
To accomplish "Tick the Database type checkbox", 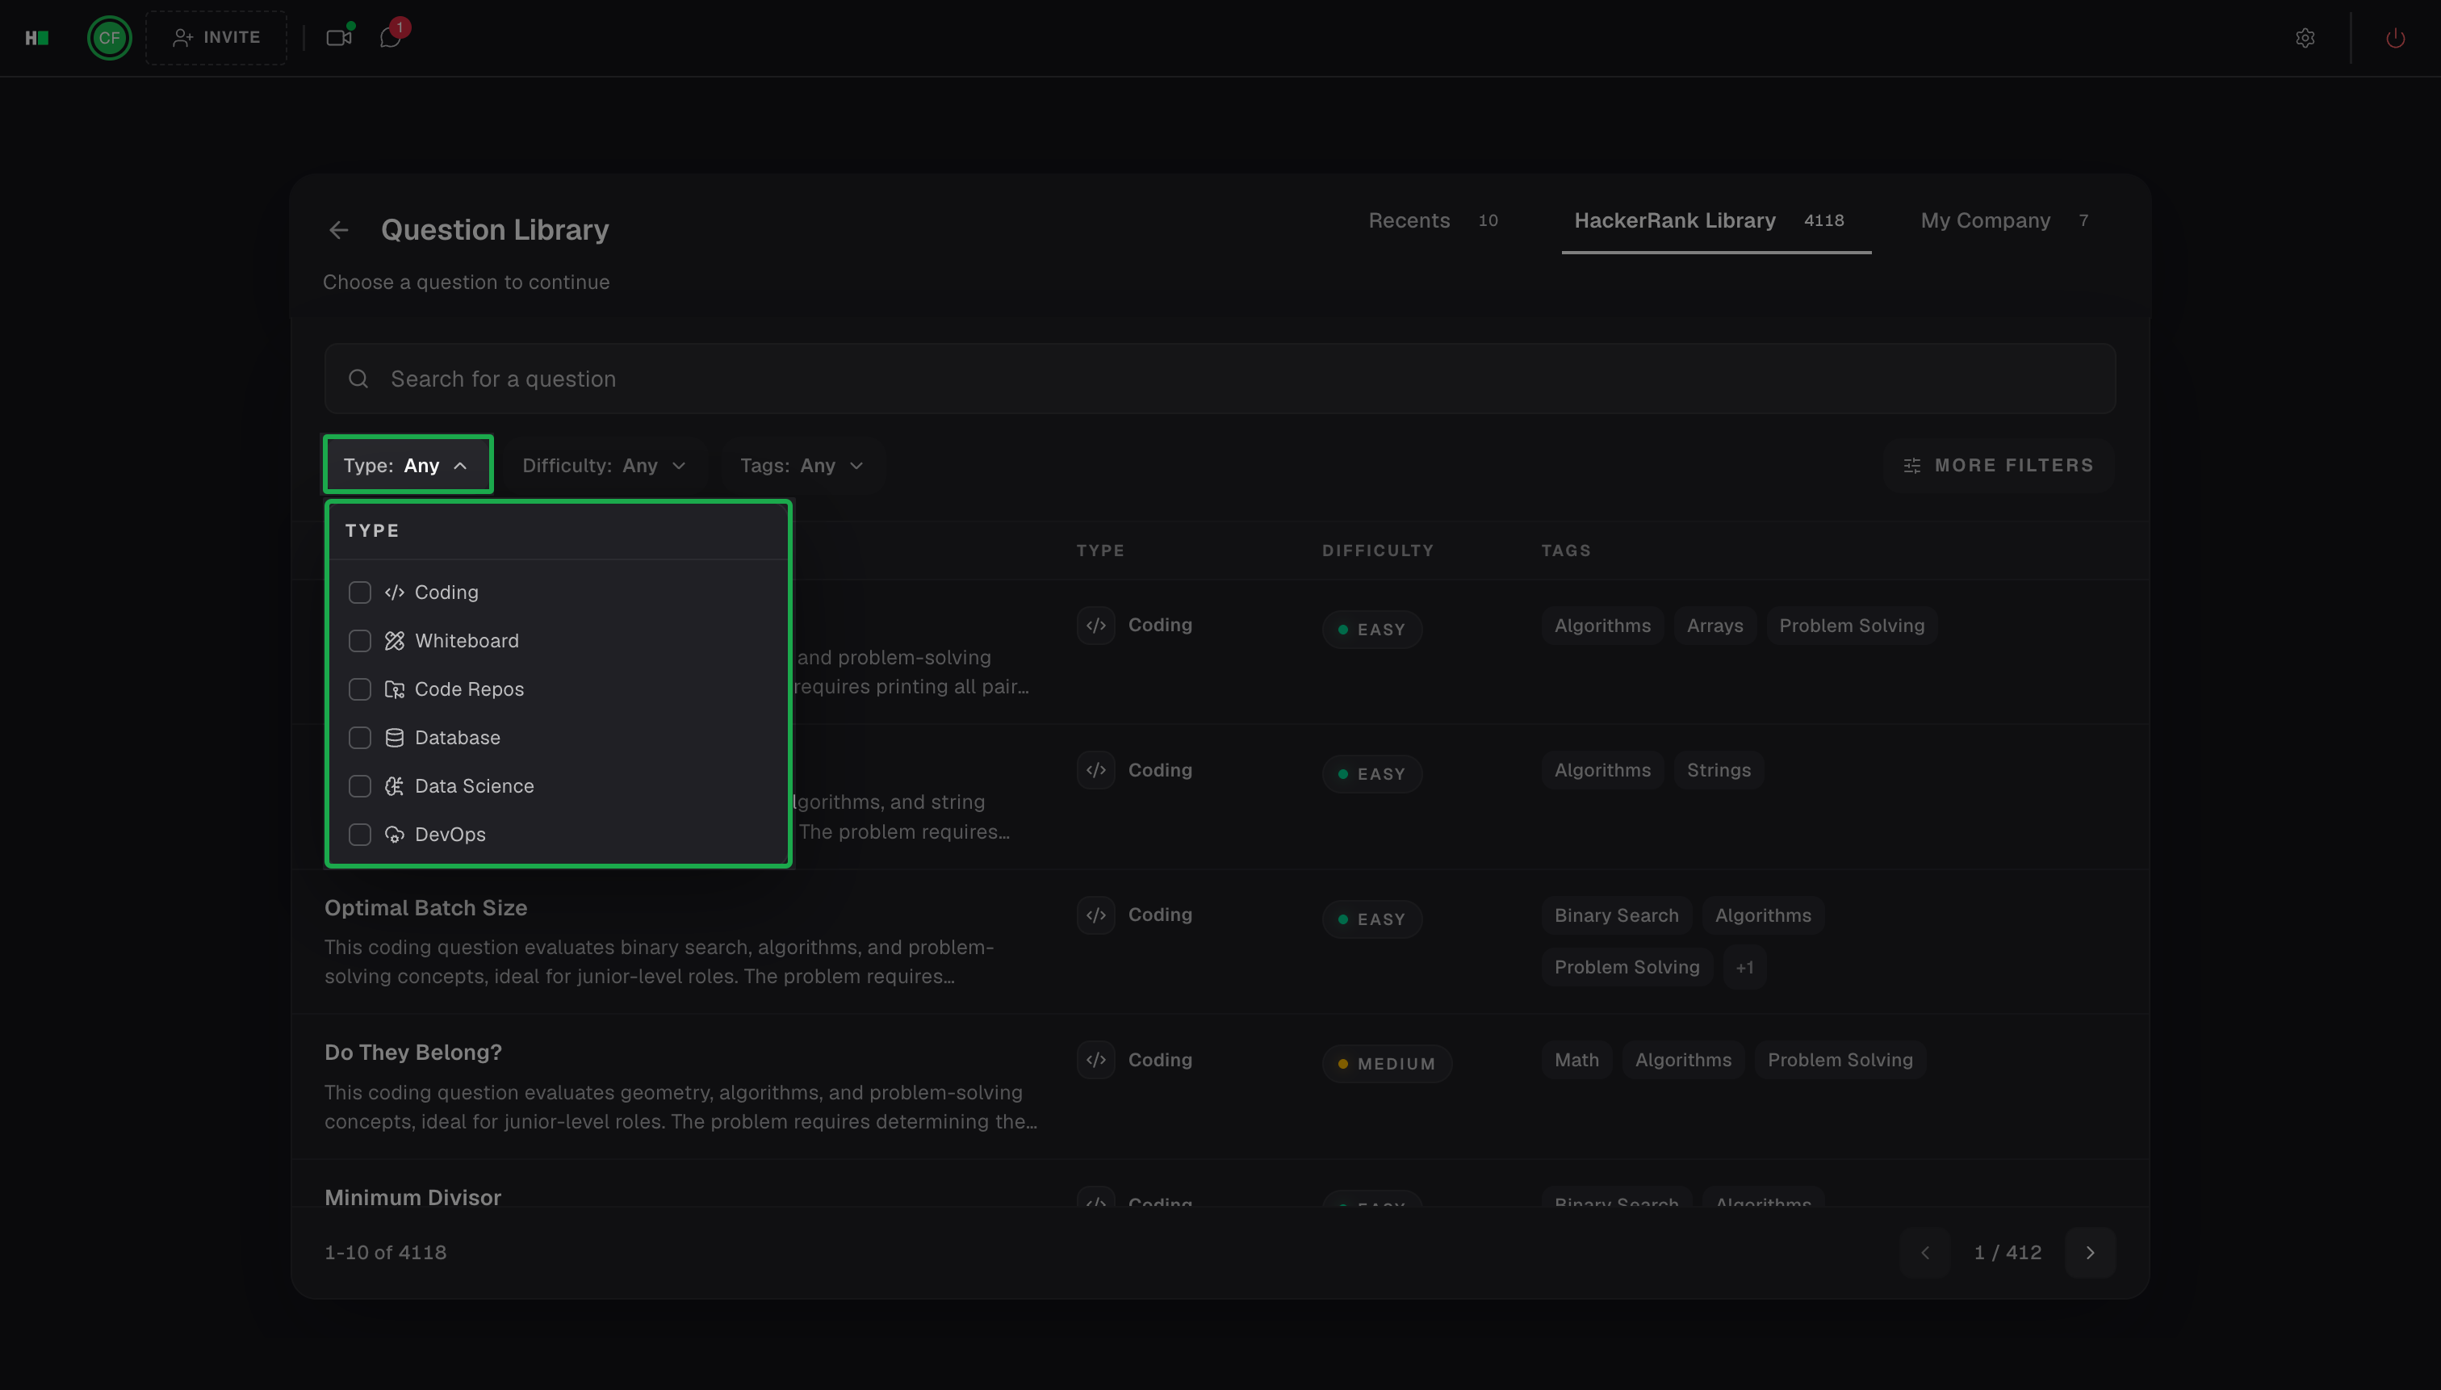I will pyautogui.click(x=360, y=738).
